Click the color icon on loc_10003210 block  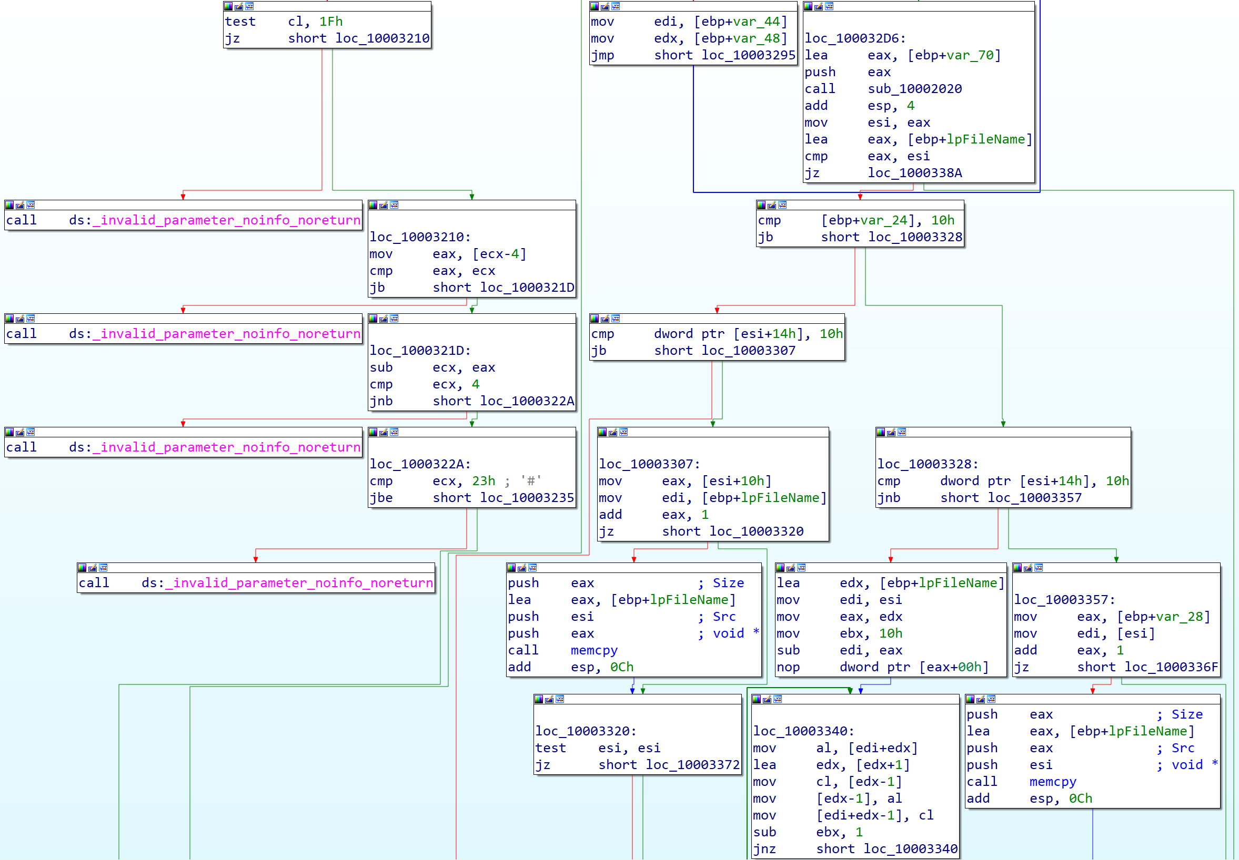point(372,206)
